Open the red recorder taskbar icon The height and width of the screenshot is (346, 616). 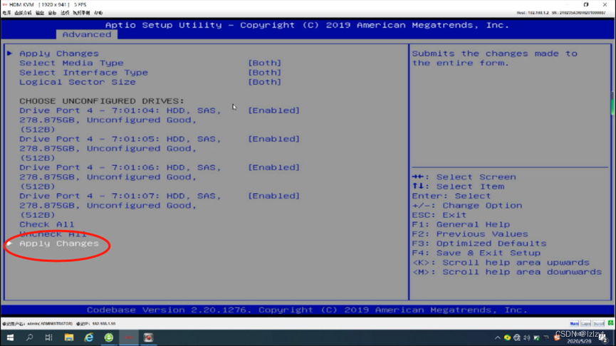pos(149,337)
